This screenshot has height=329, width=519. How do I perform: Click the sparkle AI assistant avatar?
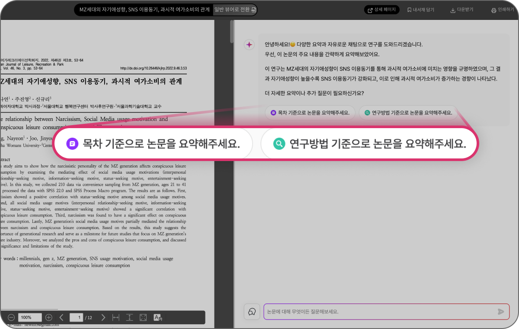(x=249, y=45)
